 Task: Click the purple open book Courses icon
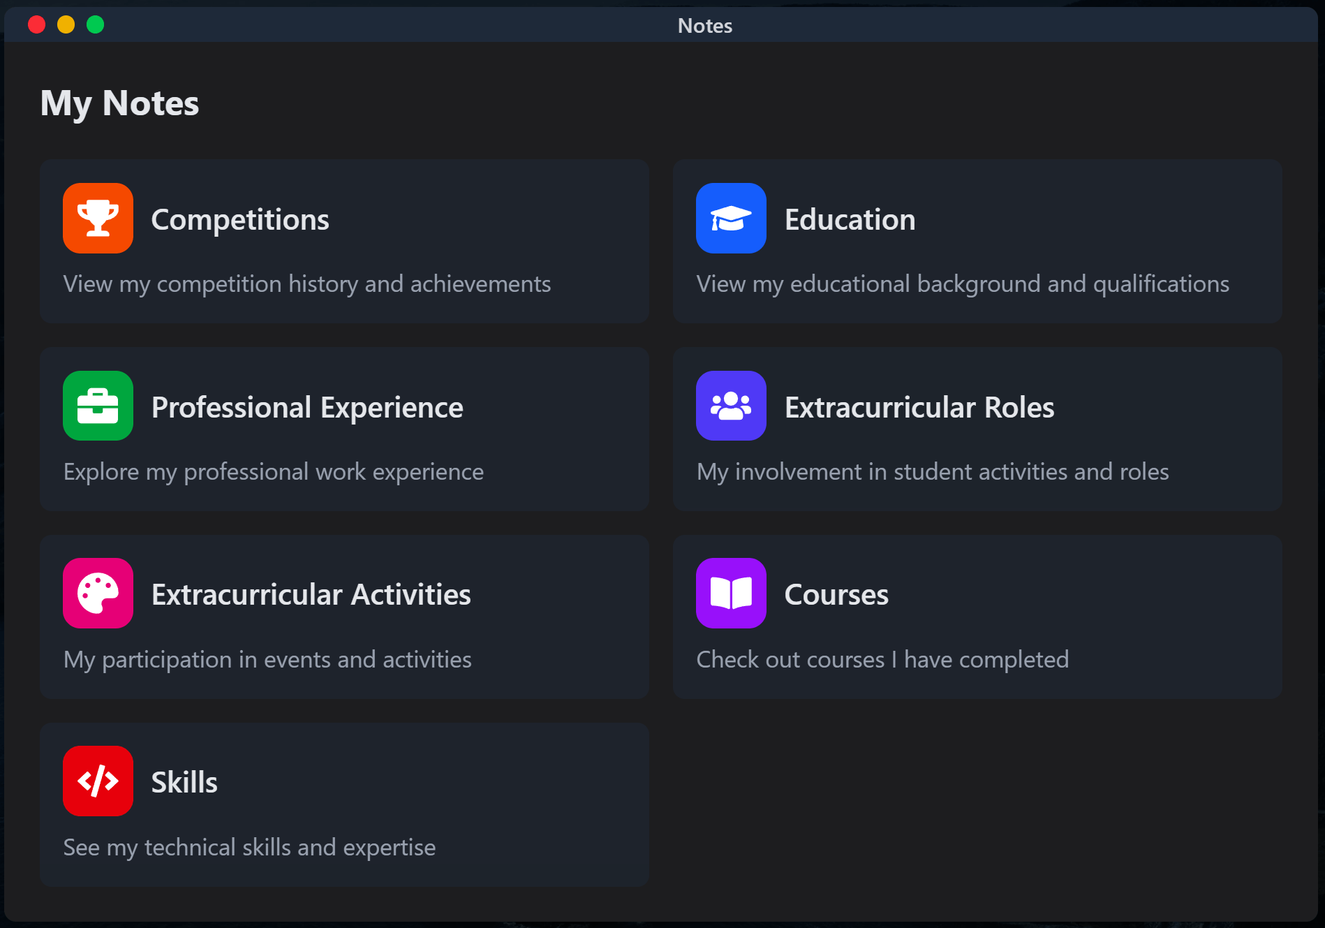pyautogui.click(x=731, y=593)
